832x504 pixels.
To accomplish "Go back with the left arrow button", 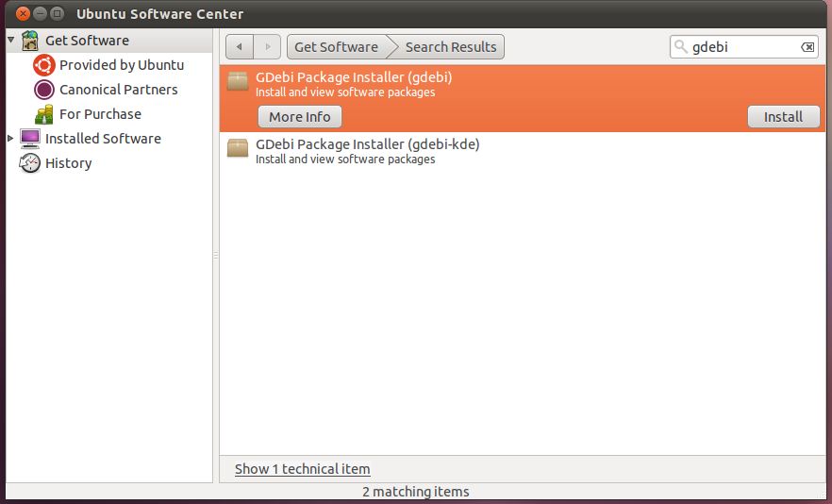I will point(240,47).
